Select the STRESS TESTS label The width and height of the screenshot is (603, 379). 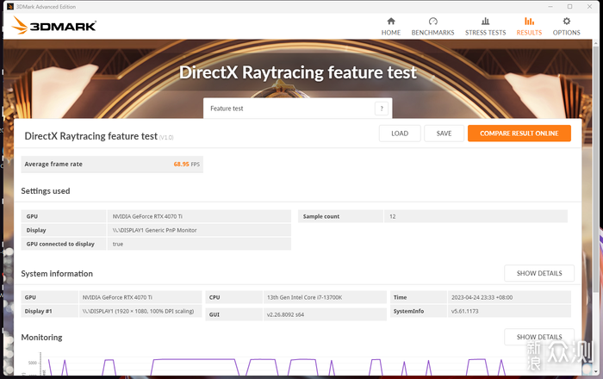pos(485,33)
